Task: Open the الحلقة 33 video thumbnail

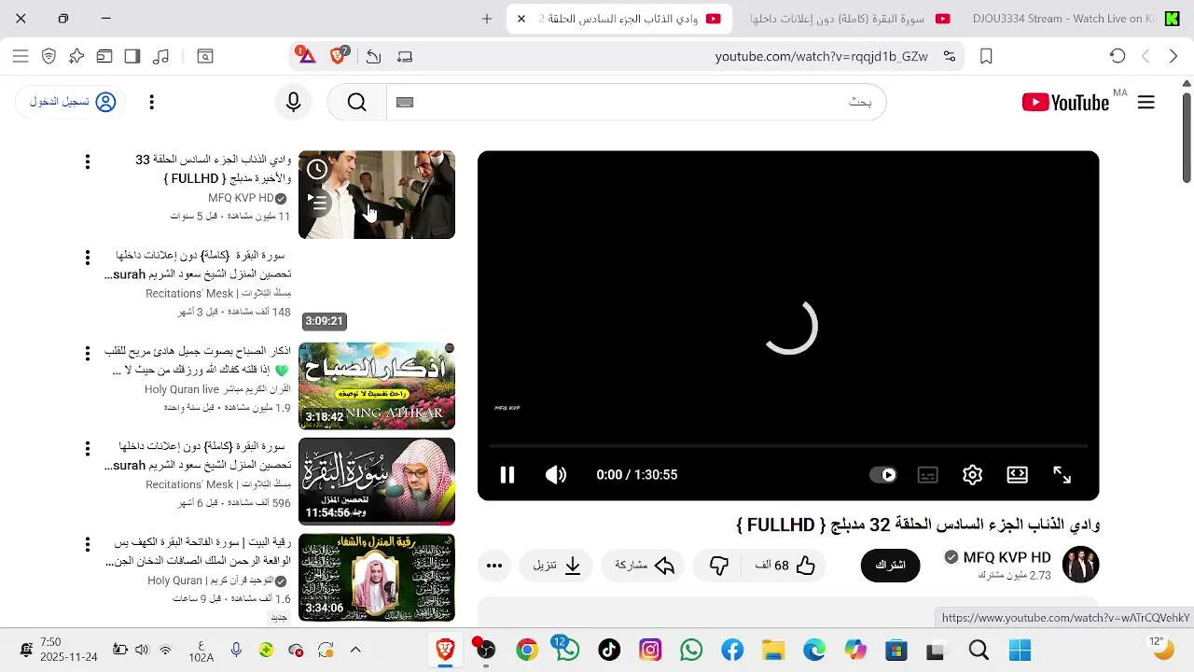Action: tap(377, 195)
